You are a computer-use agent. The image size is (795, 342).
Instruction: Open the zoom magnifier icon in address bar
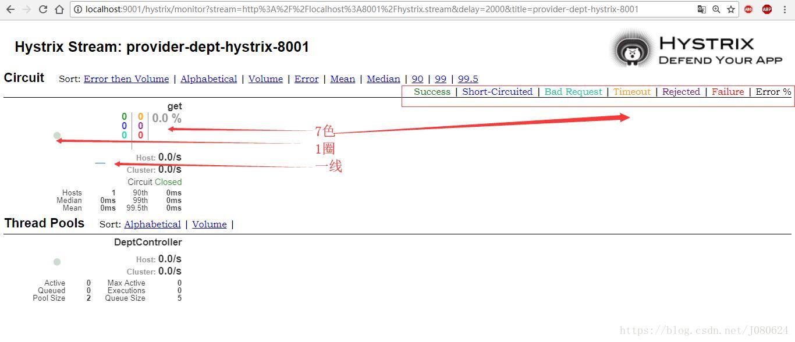(716, 9)
